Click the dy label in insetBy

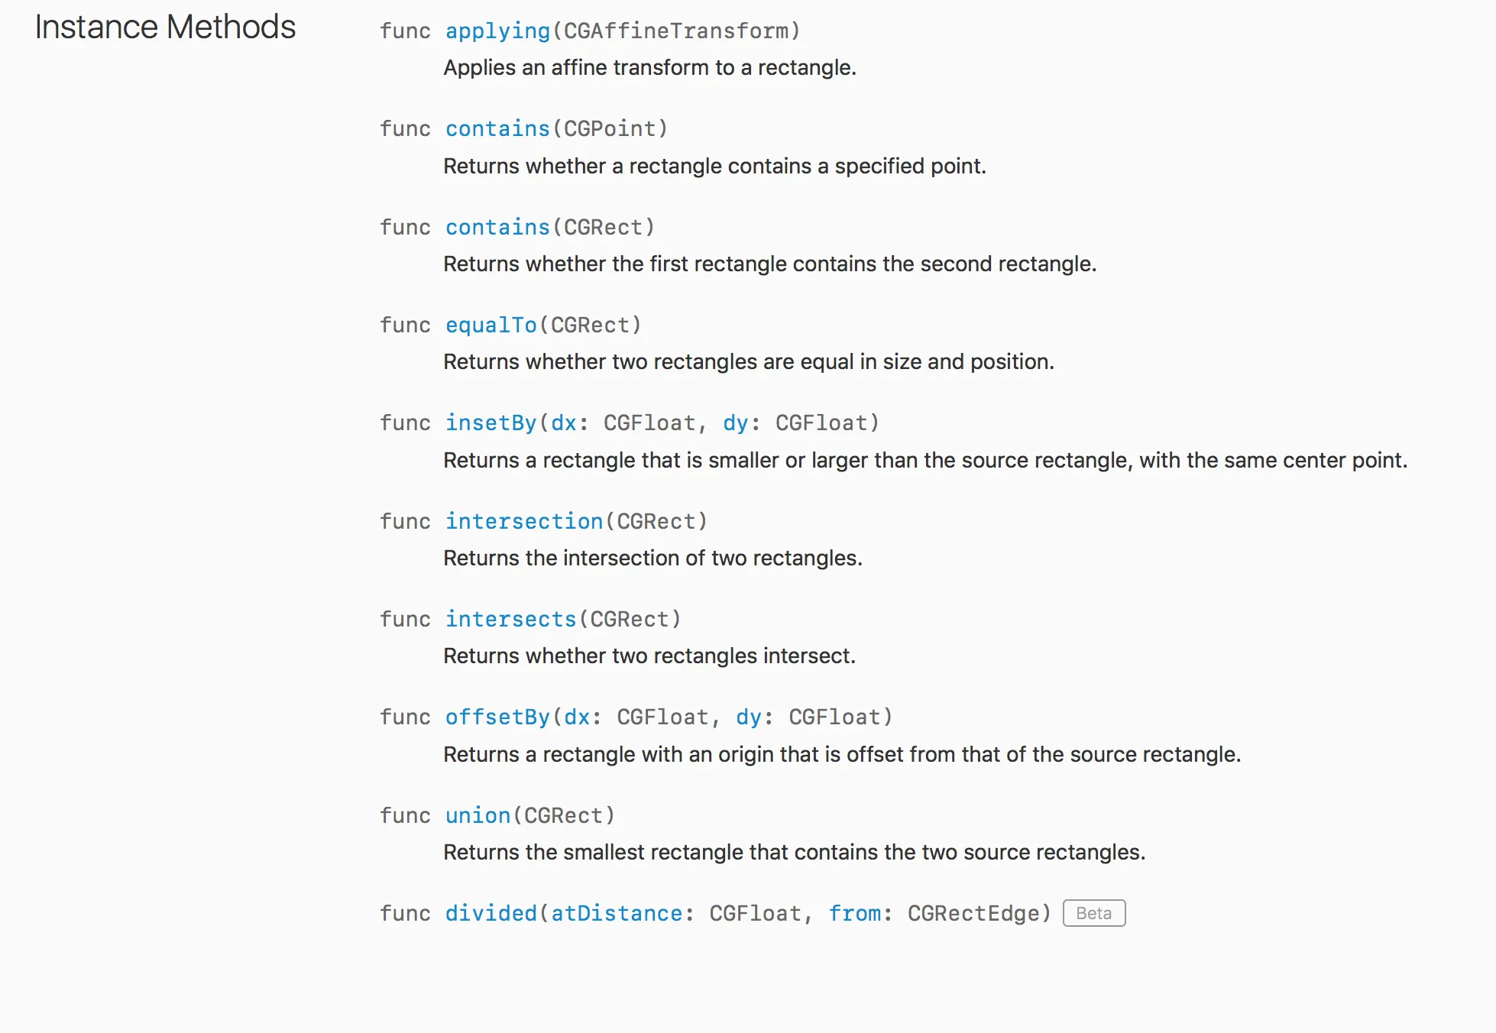pos(736,423)
